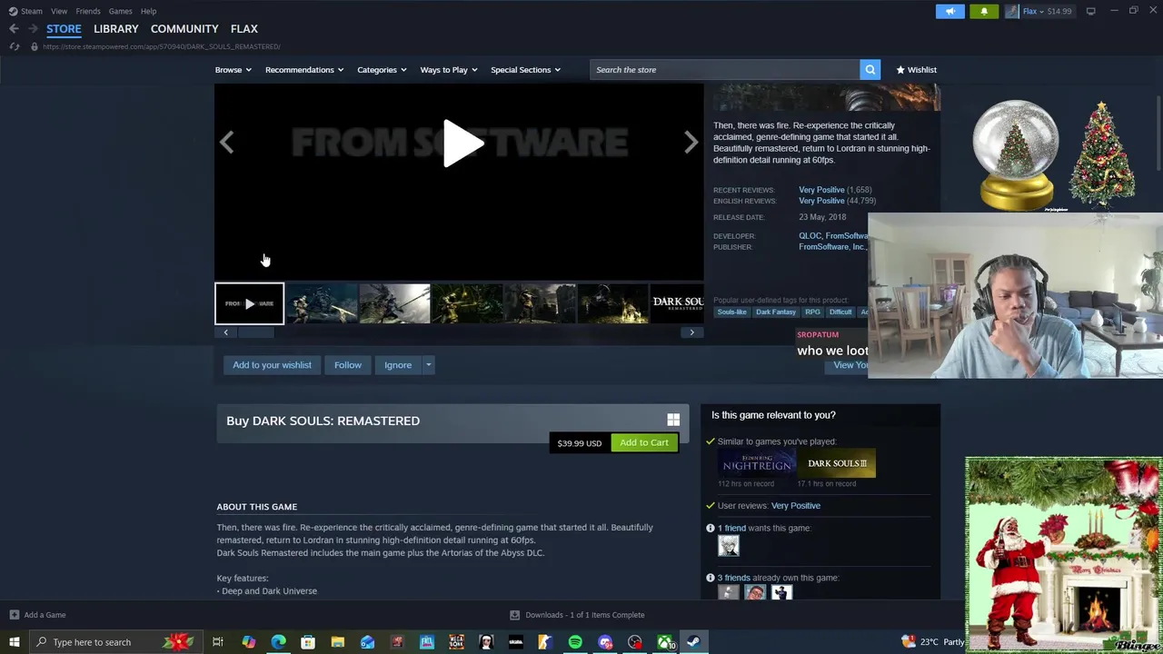Screen dimensions: 1163x654
Task: Open the Downloads status icon
Action: pos(514,615)
